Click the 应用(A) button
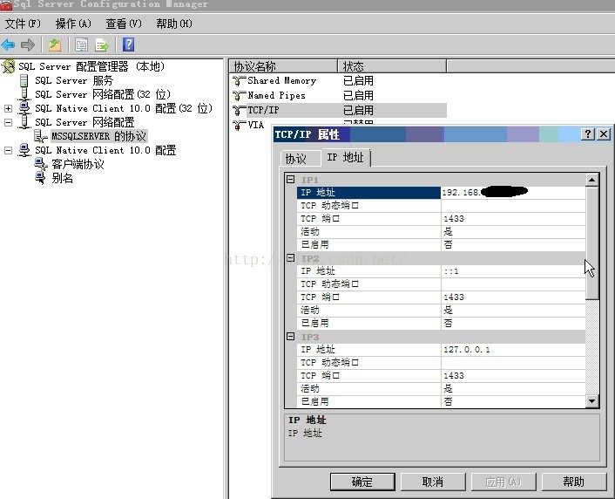Image resolution: width=615 pixels, height=499 pixels. click(x=503, y=482)
